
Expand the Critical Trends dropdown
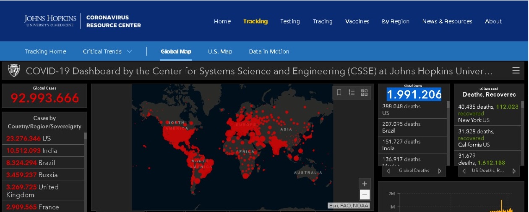click(x=107, y=51)
